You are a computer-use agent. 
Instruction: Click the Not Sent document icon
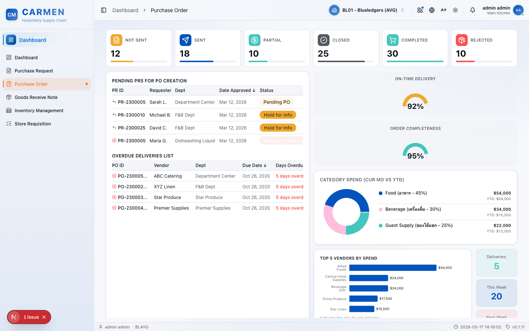(x=116, y=40)
